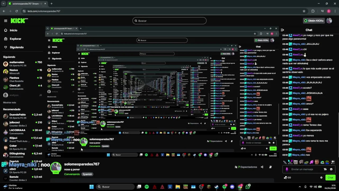Screen dimensions: 339x191
Task: Open the emoji smiley picker
Action: coord(331,169)
